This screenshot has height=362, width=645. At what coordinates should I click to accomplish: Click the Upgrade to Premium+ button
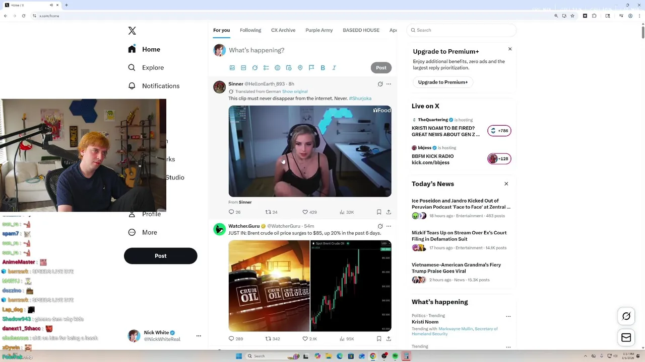click(443, 82)
